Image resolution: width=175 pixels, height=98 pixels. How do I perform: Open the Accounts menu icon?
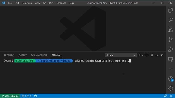click(x=171, y=79)
